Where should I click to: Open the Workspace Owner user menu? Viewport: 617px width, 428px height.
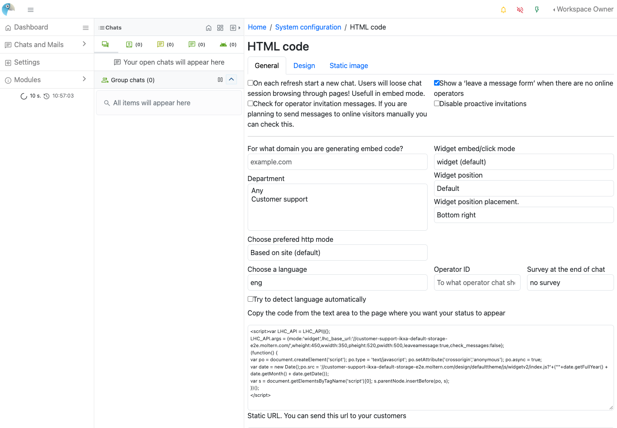583,9
